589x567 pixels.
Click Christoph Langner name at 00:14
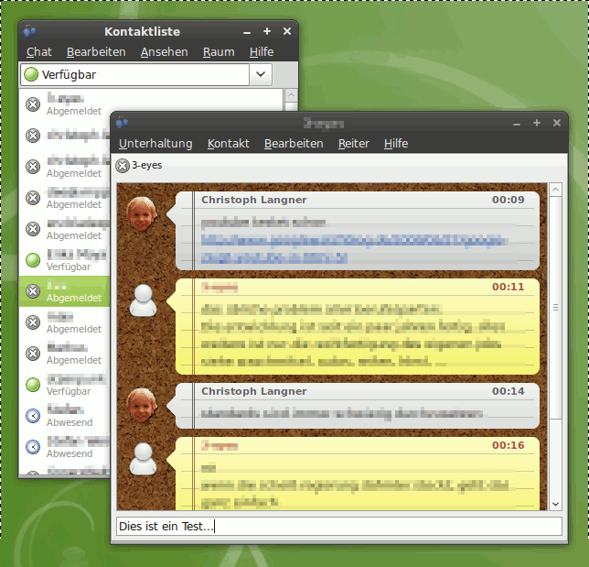(x=254, y=391)
